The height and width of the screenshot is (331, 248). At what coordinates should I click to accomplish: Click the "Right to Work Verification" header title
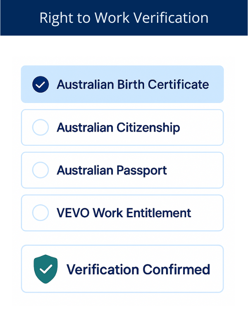pyautogui.click(x=124, y=18)
